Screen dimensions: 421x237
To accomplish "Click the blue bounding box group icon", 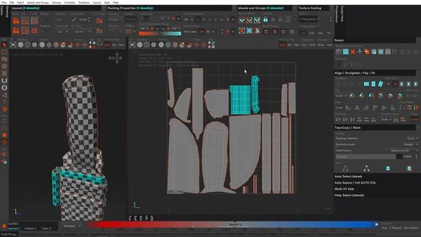I will click(x=249, y=31).
